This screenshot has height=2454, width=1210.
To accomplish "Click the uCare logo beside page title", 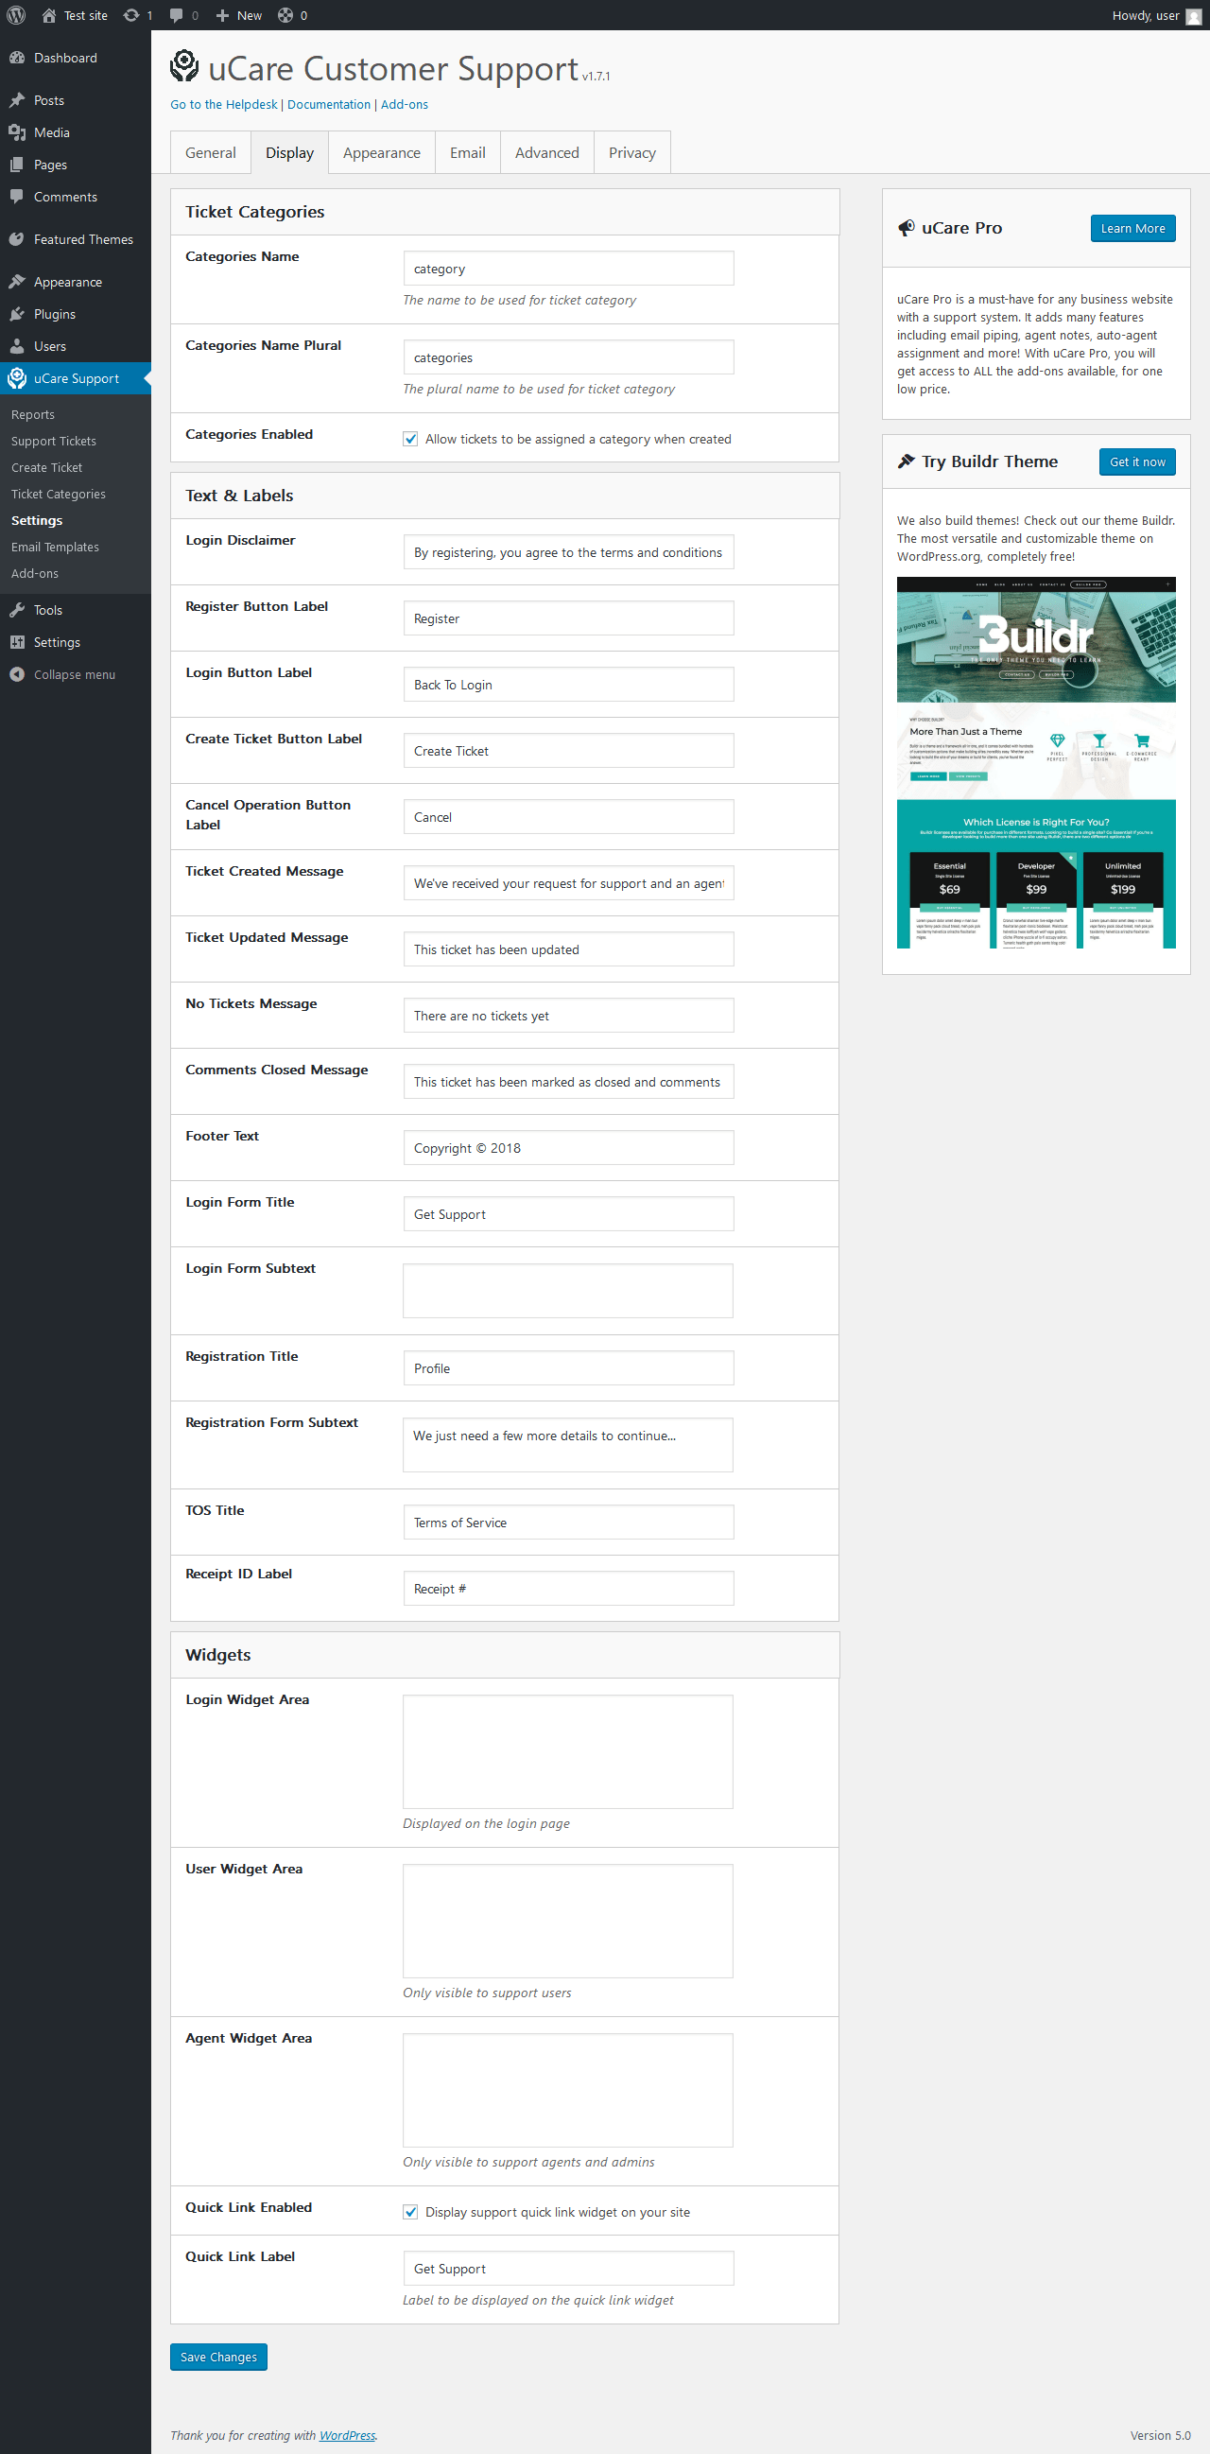I will pos(184,66).
